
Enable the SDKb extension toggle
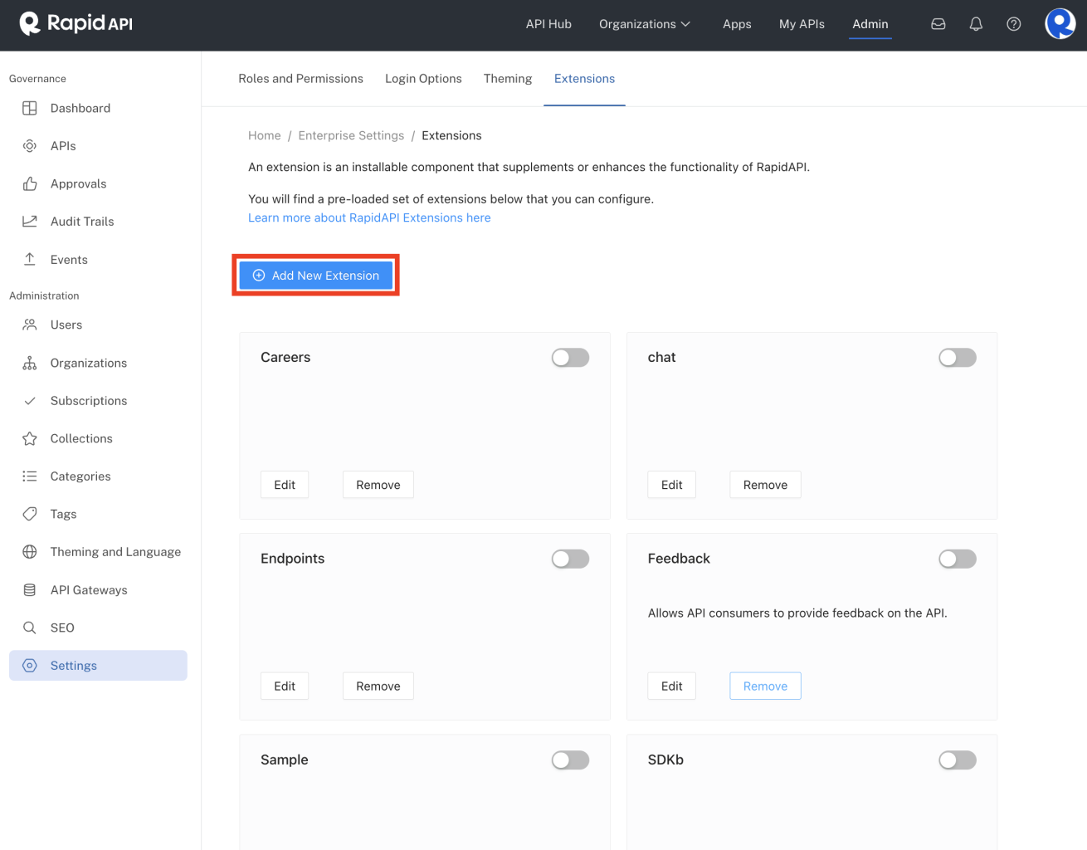958,760
